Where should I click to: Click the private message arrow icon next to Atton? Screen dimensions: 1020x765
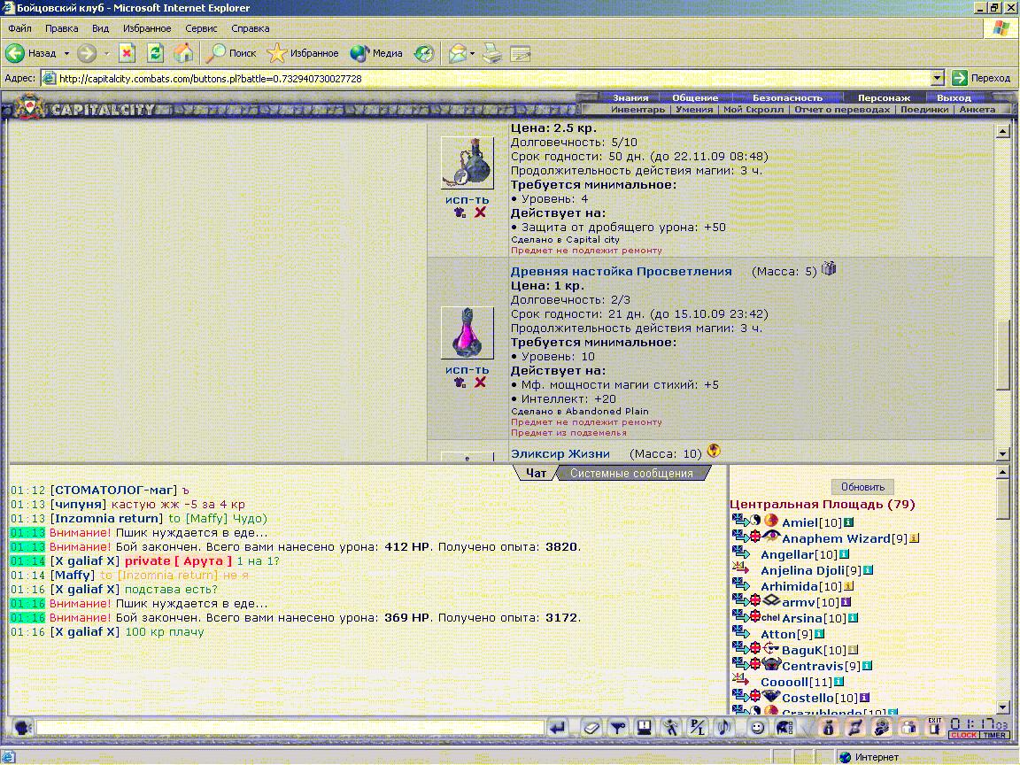coord(741,634)
